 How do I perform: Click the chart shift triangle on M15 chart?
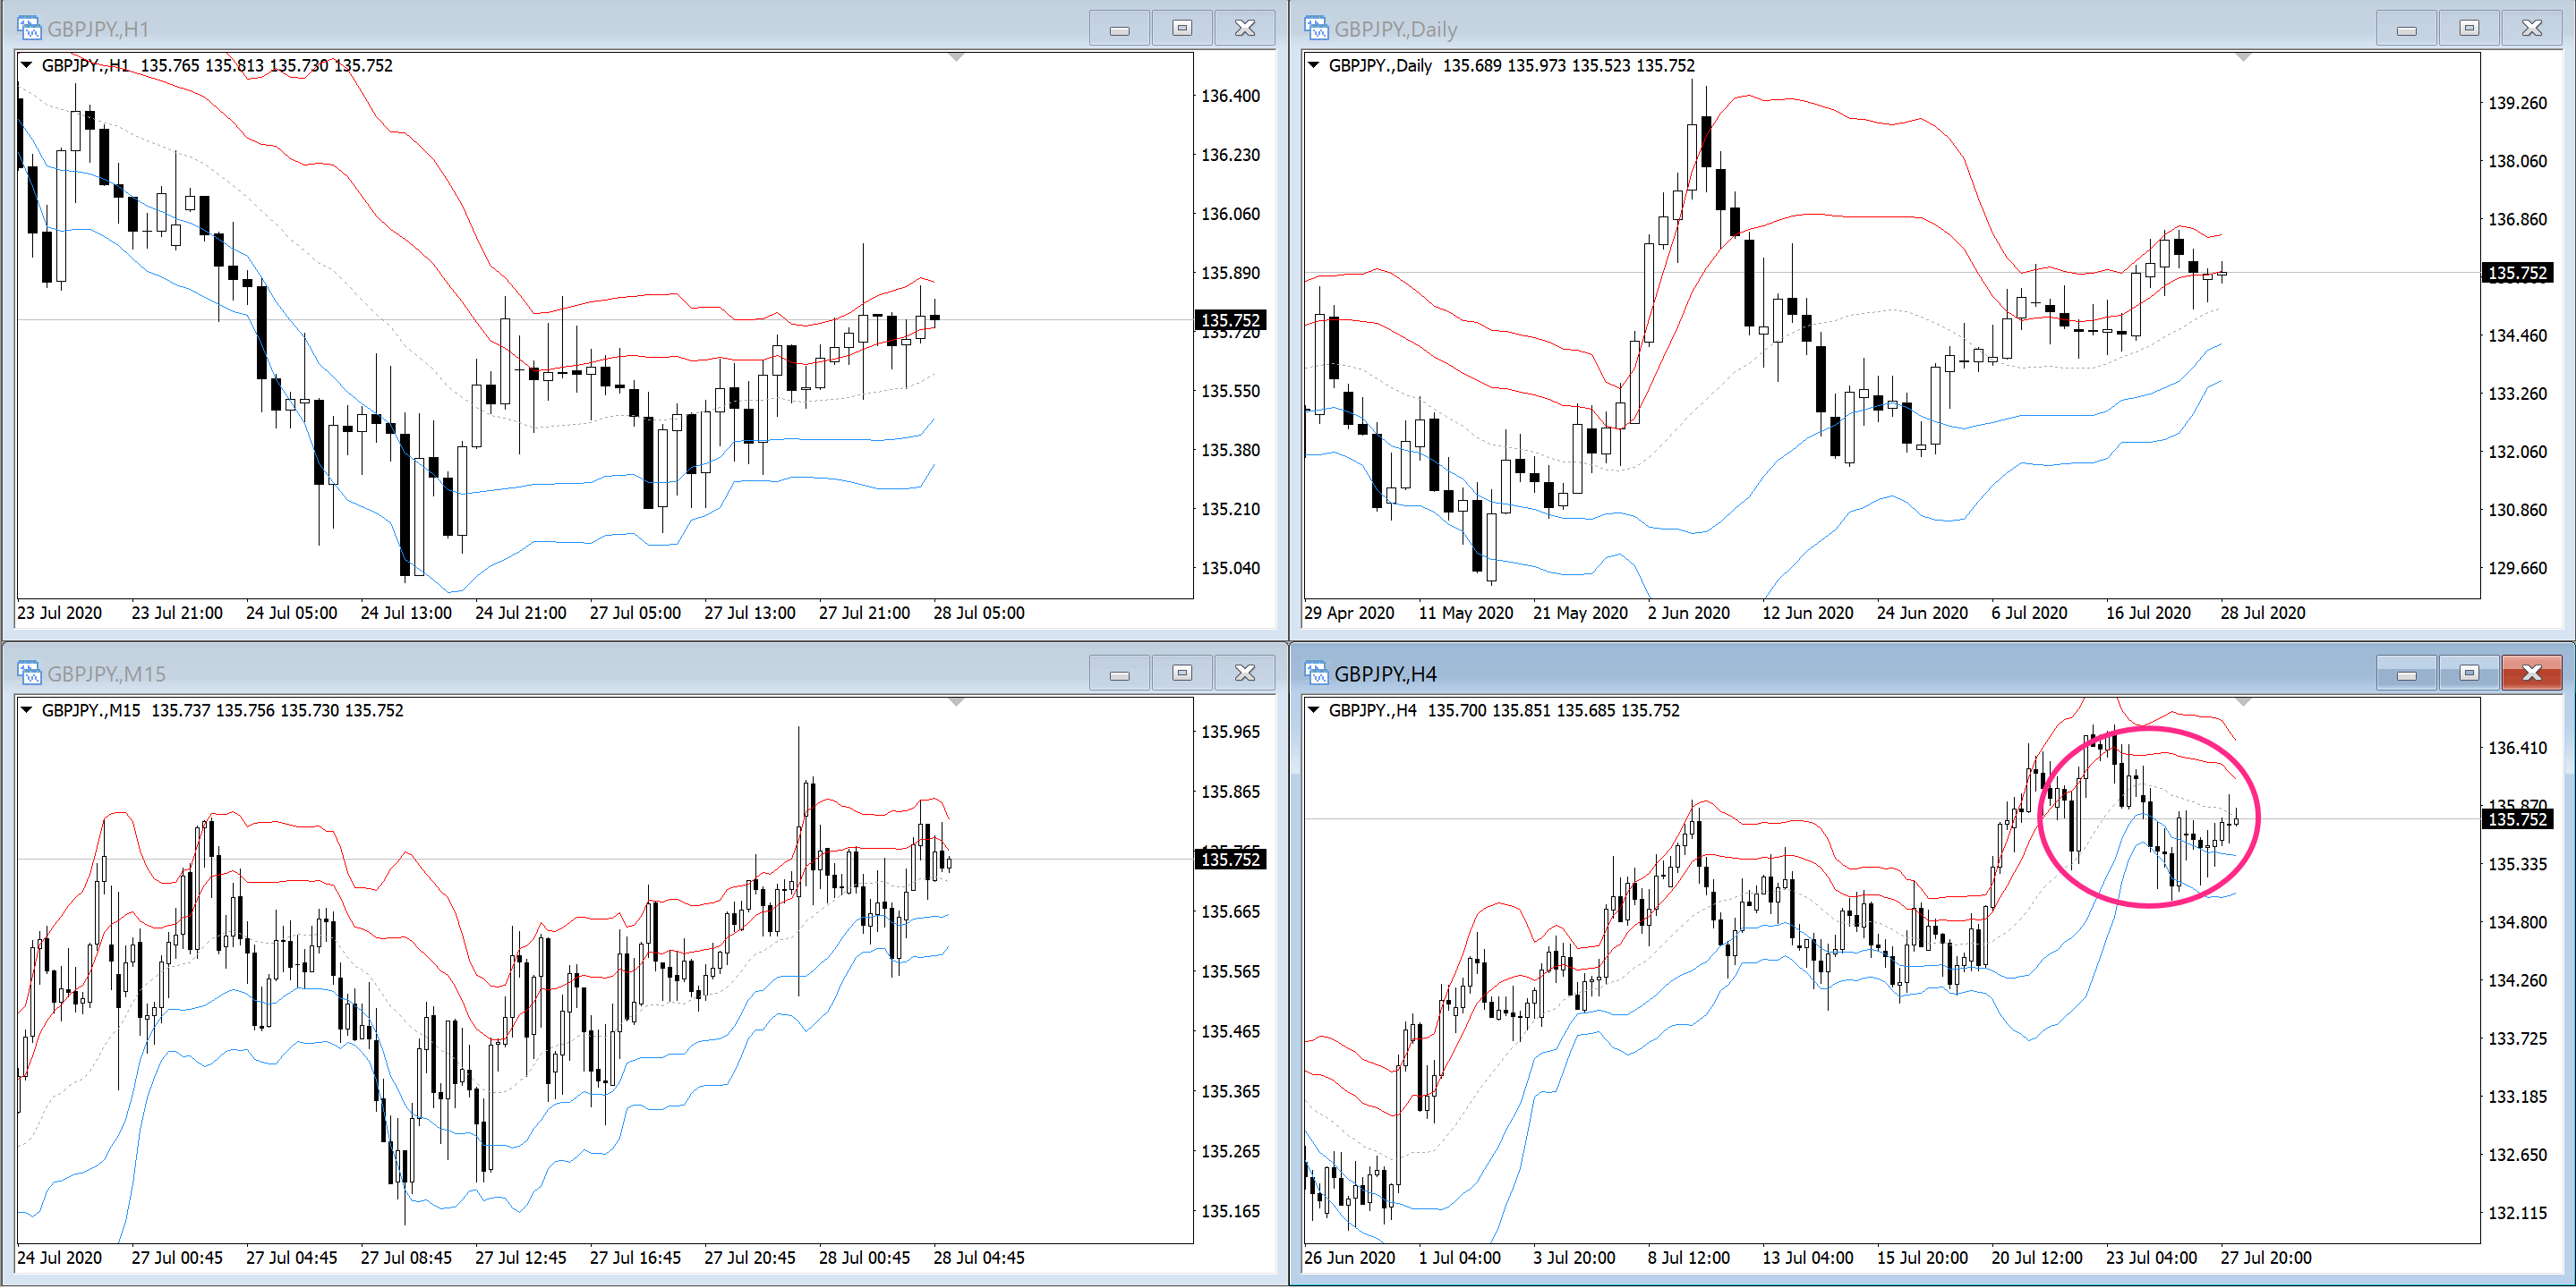point(956,702)
